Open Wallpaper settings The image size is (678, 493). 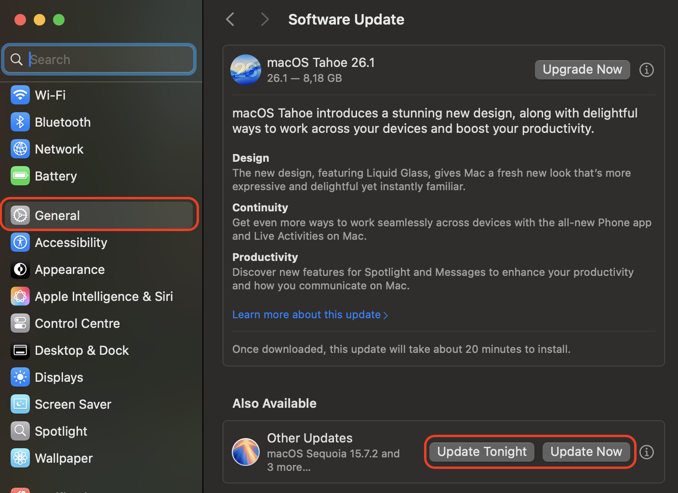[x=64, y=458]
